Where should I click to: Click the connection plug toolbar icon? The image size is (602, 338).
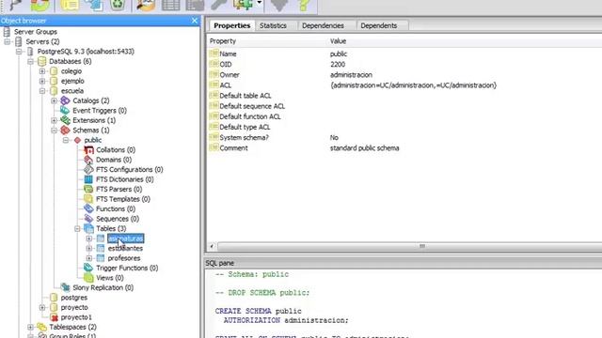point(15,5)
